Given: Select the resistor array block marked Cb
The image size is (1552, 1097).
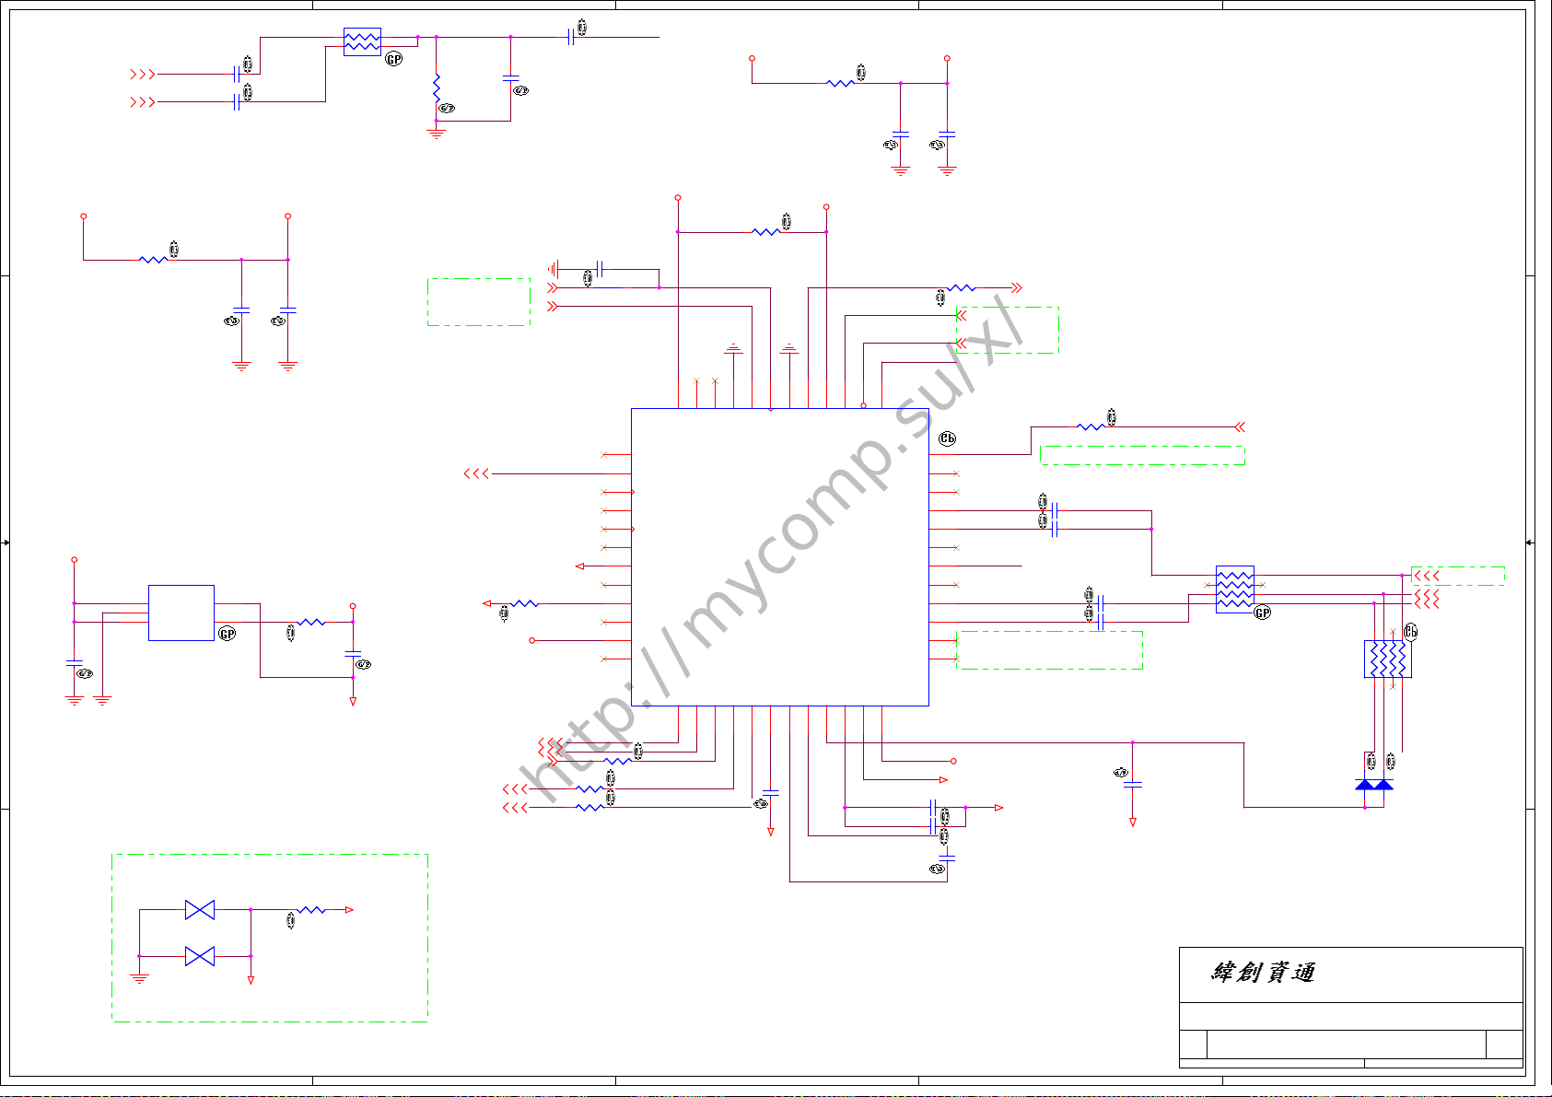Looking at the screenshot, I should point(1388,659).
